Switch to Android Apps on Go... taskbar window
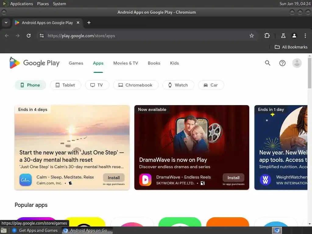The width and height of the screenshot is (312, 234). pos(87,231)
